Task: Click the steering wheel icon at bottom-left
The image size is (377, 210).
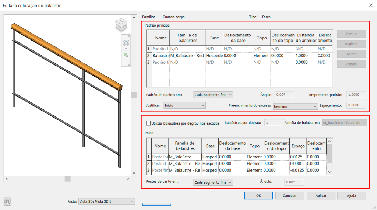Action: tap(8, 202)
